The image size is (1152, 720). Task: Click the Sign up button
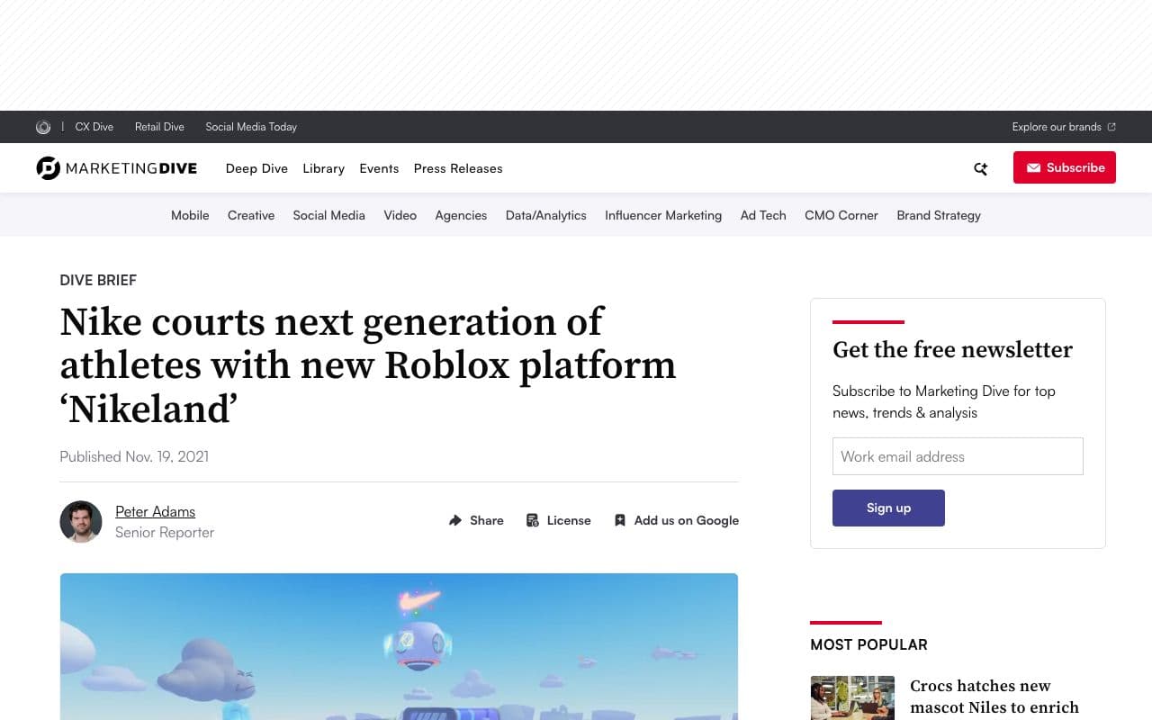pos(888,508)
